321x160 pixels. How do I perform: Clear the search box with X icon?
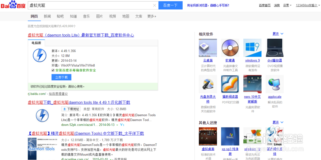(x=155, y=5)
